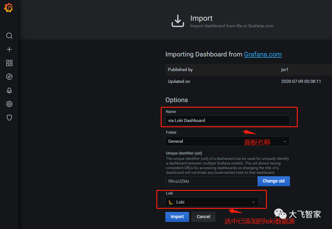Click the publisher name jor1
The height and width of the screenshot is (229, 332).
click(x=285, y=70)
